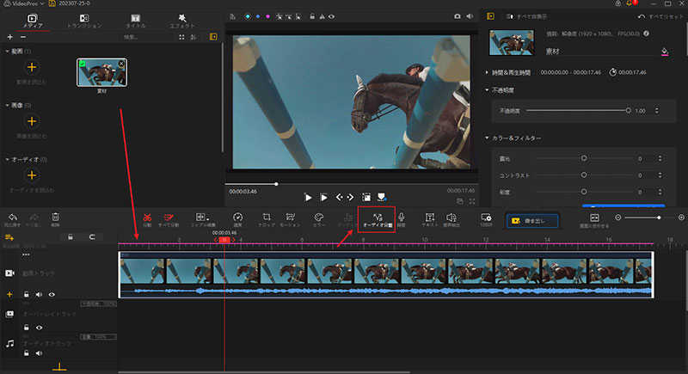Add text with the テキスト (Text) tool

click(430, 219)
